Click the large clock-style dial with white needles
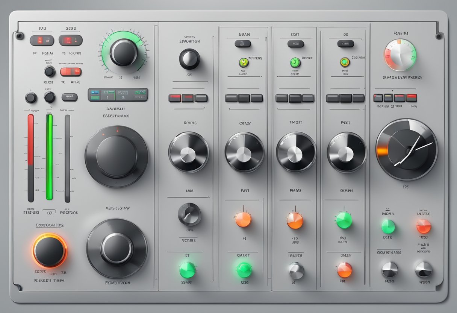The image size is (457, 313). 407,149
